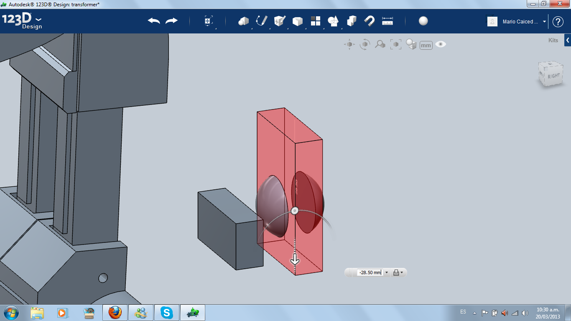Open Windows Explorer from taskbar
Screen dimensions: 571x321
point(38,313)
